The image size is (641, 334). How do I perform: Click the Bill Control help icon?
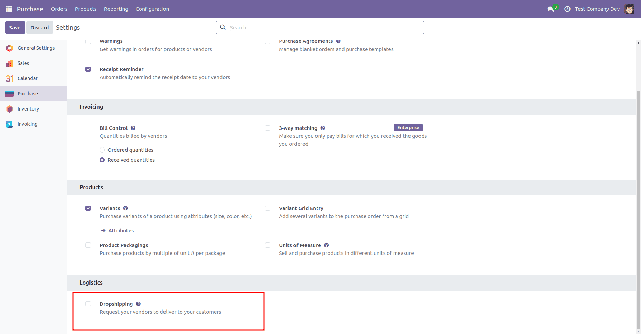click(133, 128)
